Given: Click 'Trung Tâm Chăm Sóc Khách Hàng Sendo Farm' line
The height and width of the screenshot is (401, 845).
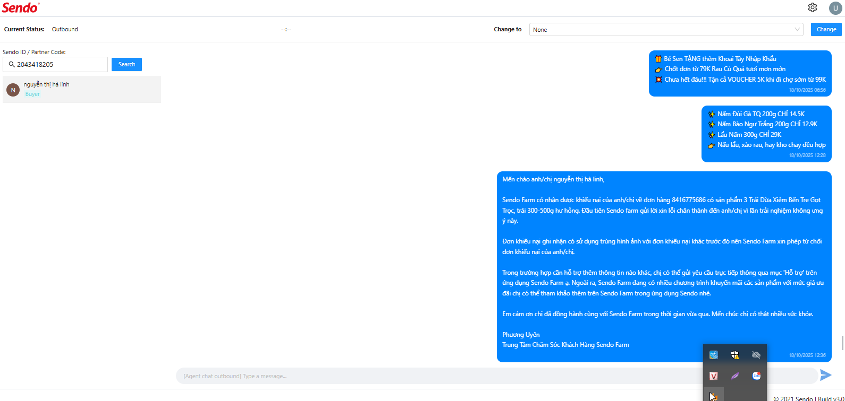Looking at the screenshot, I should [x=565, y=345].
